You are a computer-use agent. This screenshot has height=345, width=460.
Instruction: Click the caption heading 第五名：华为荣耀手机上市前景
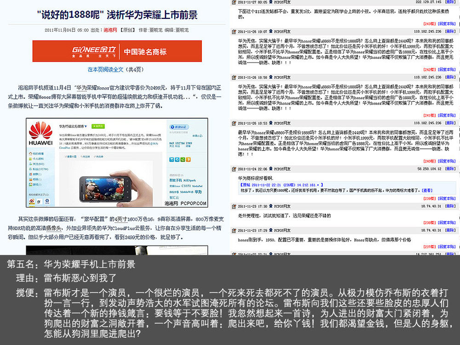tap(71, 264)
